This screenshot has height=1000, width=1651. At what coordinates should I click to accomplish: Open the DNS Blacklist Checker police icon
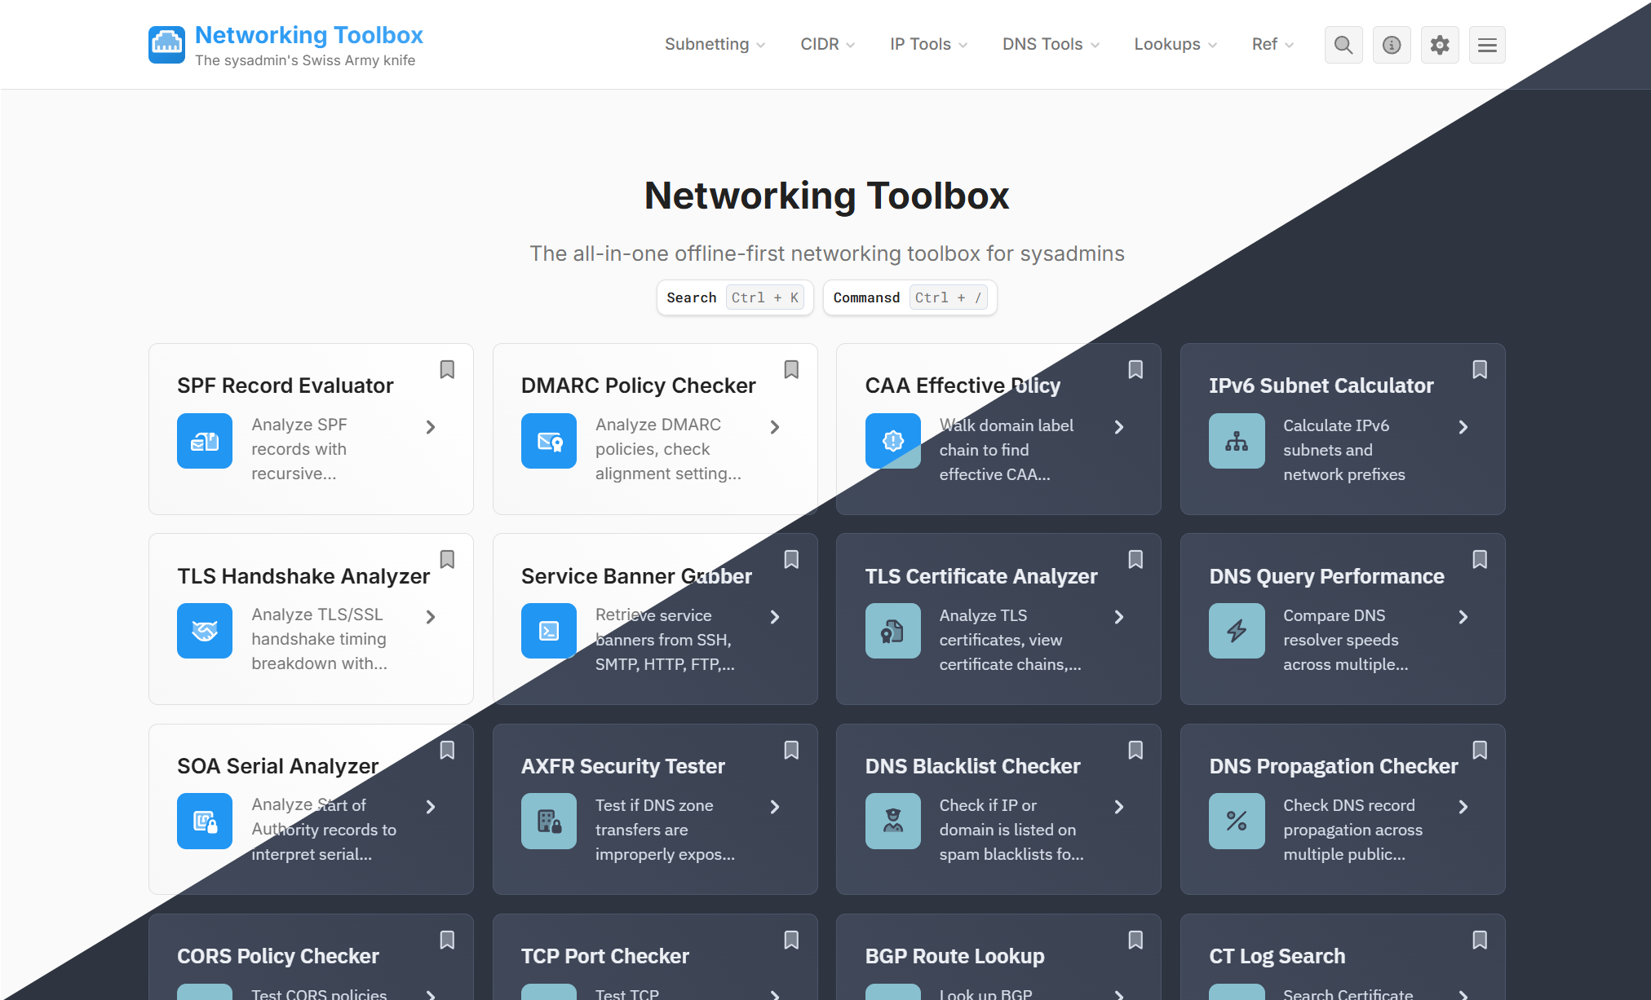click(893, 821)
